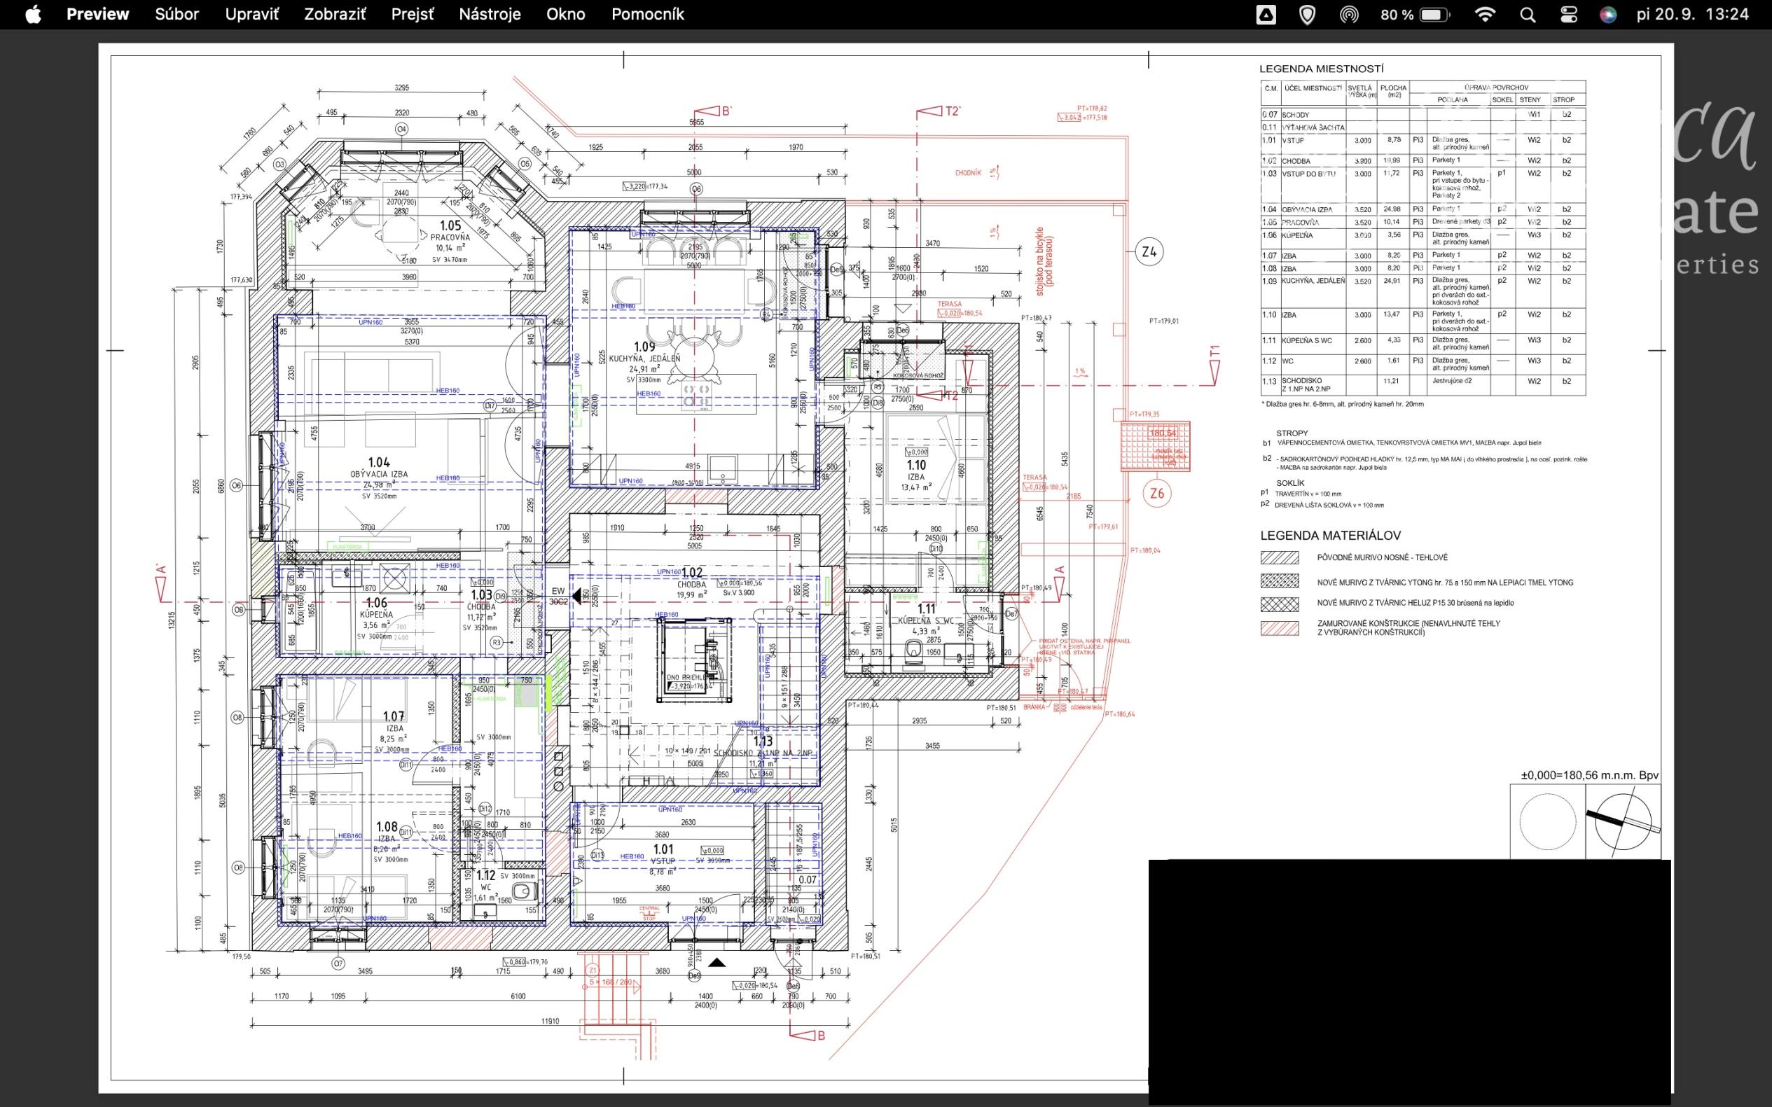The height and width of the screenshot is (1107, 1772).
Task: Click the Google Drive menu bar icon
Action: point(1266,15)
